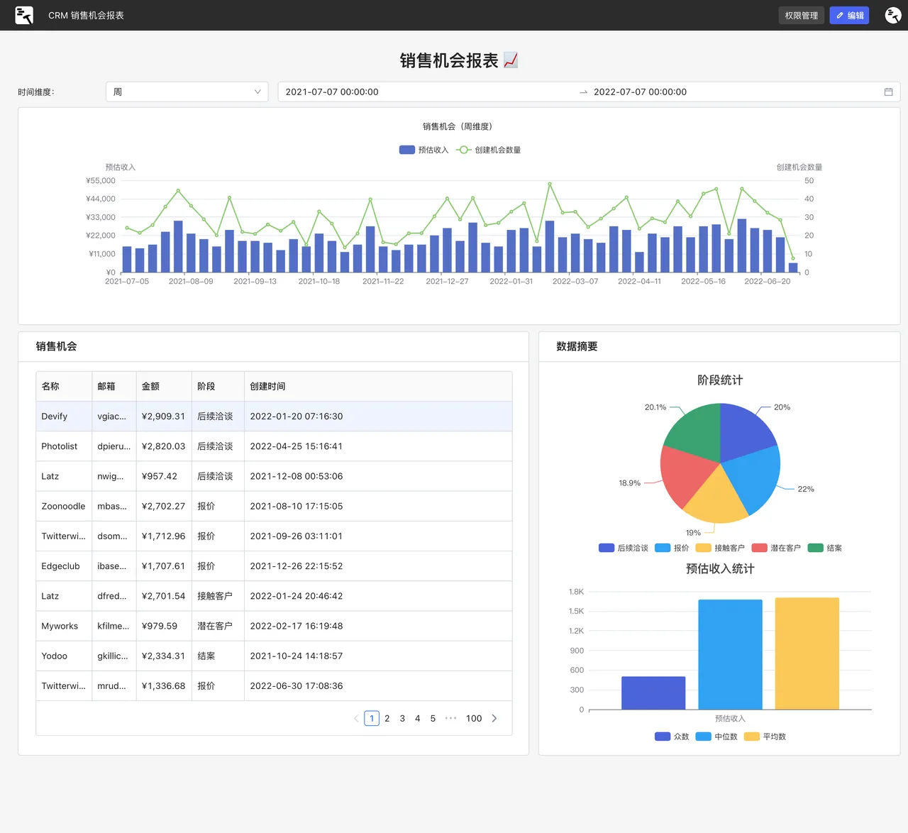This screenshot has height=833, width=908.
Task: Click the light blue 报价 pie slice
Action: (754, 477)
